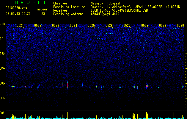Image resolution: width=187 pixels, height=119 pixels.
Task: Click the 0522 time marker
Action: point(38,26)
